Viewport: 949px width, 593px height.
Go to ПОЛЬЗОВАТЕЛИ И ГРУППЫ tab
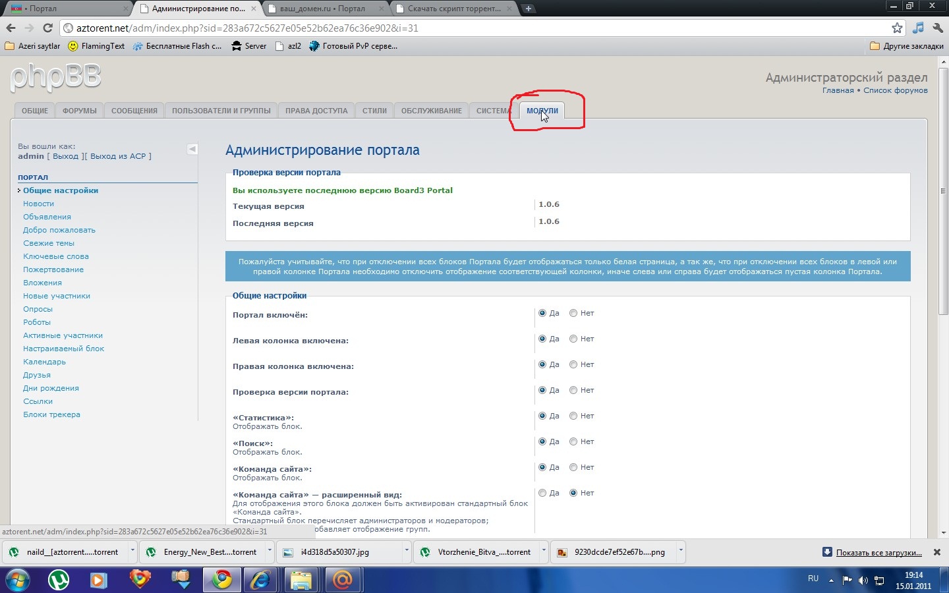(221, 111)
